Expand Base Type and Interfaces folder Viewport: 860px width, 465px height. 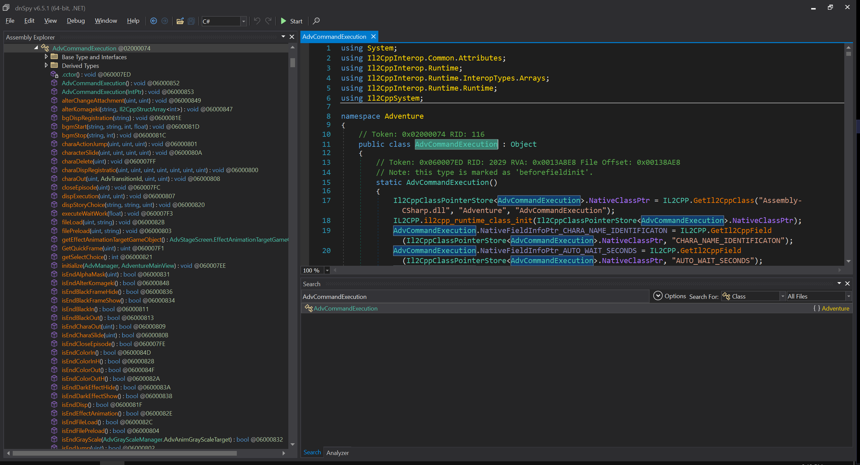[46, 57]
